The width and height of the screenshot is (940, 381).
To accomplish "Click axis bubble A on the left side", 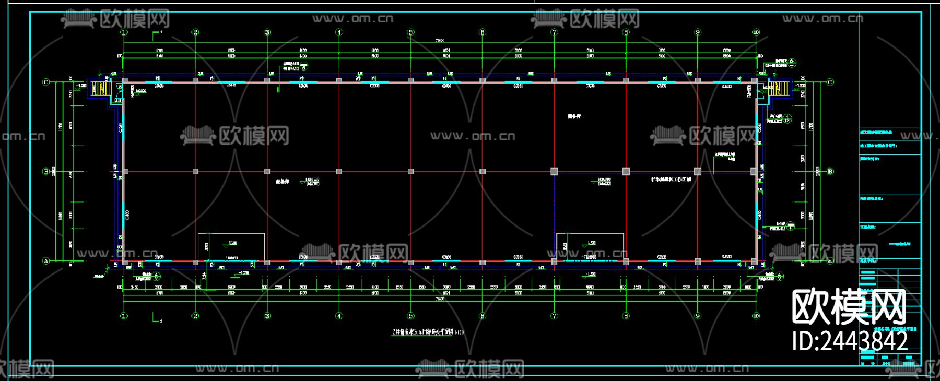I will 46,261.
